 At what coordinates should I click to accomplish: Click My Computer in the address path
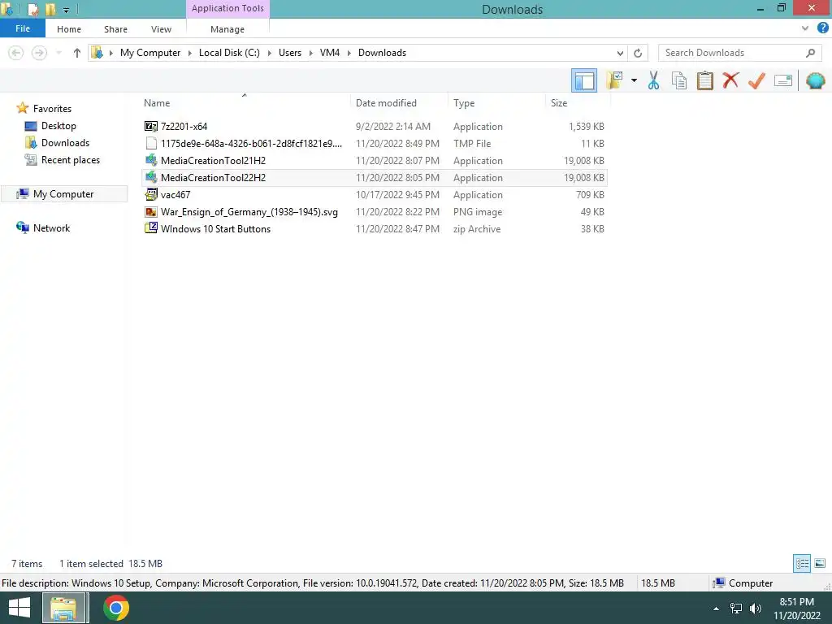click(150, 53)
